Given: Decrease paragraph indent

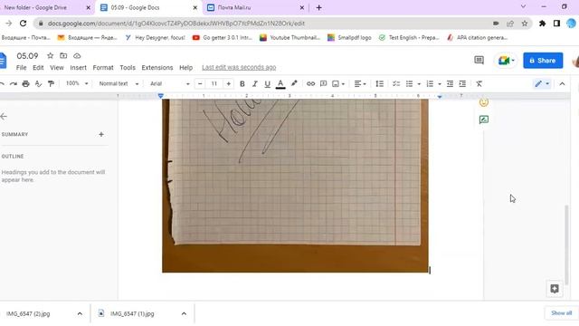Looking at the screenshot, I should [x=450, y=84].
